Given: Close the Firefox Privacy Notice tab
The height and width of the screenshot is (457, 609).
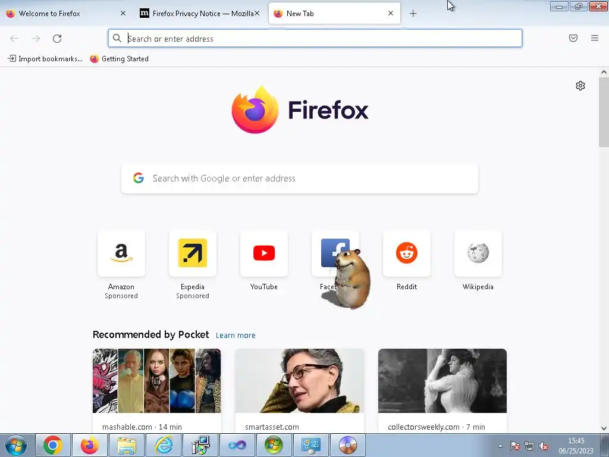Looking at the screenshot, I should coord(257,13).
